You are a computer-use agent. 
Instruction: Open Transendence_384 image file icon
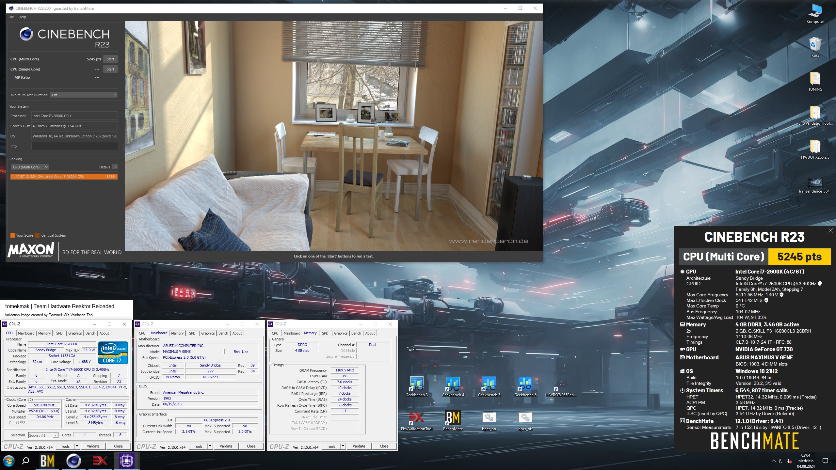(815, 185)
